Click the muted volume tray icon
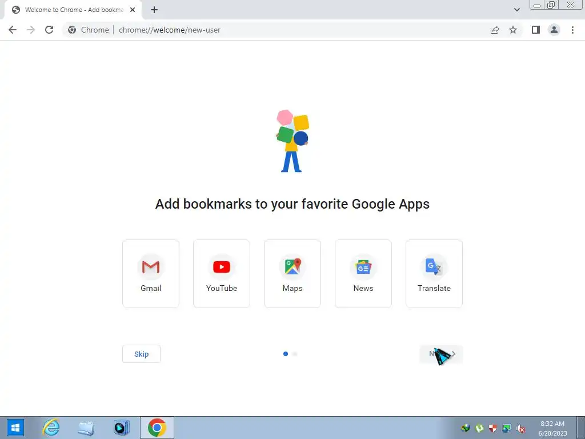The width and height of the screenshot is (585, 439). coord(520,429)
